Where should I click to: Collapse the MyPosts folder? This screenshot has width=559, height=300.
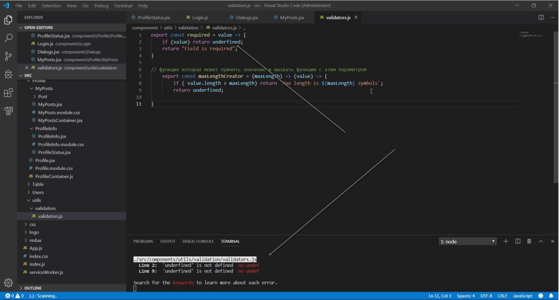click(x=44, y=88)
